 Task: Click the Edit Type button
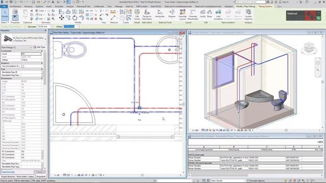pos(39,47)
